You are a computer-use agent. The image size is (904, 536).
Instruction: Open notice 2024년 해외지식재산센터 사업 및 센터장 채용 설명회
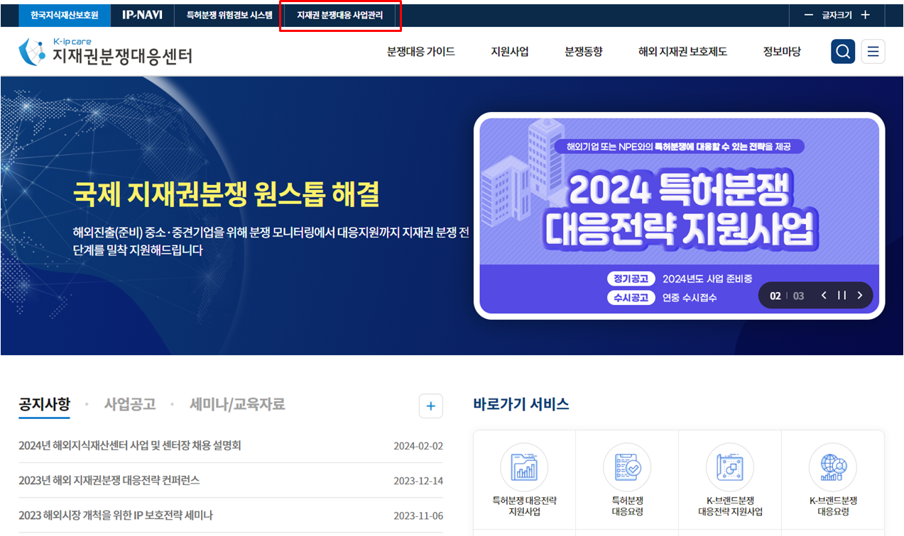click(x=130, y=445)
